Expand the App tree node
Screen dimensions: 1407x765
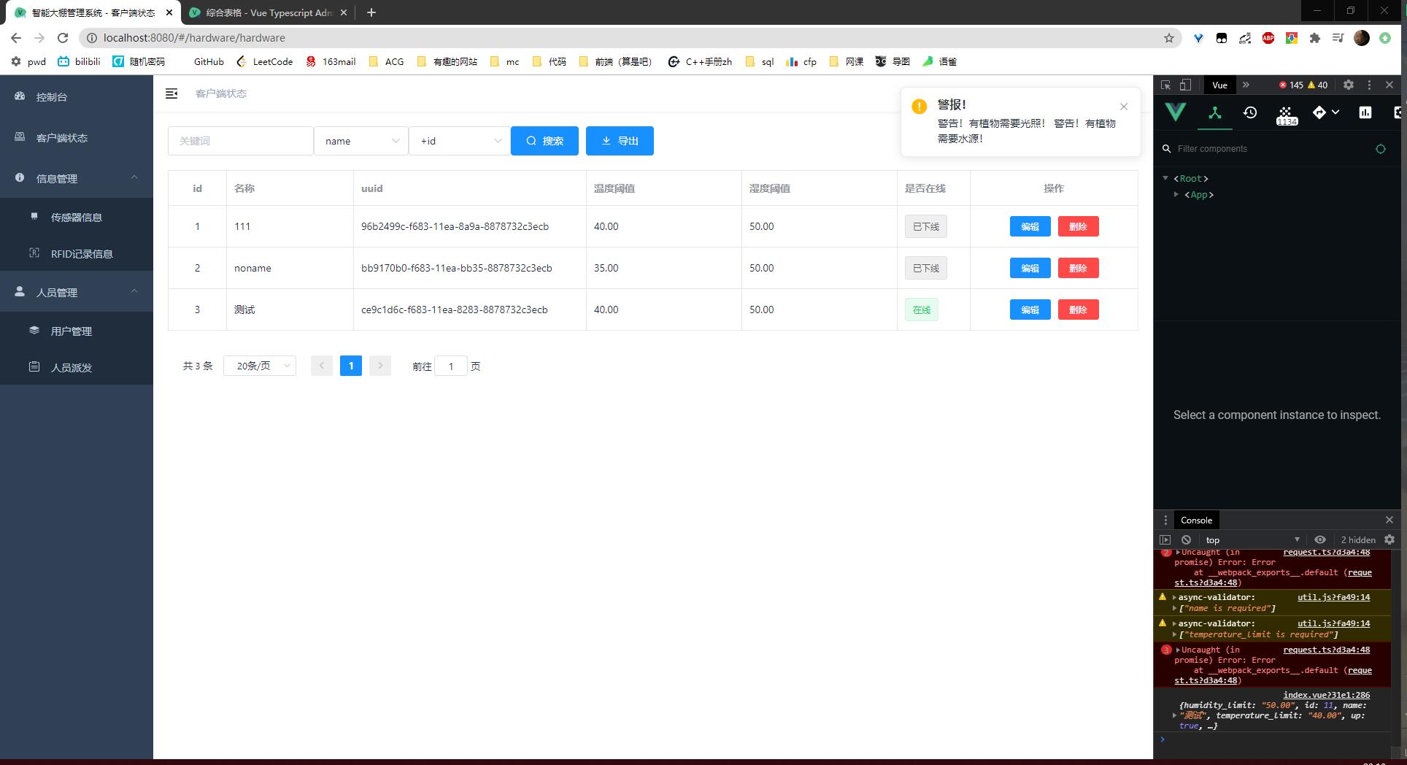[x=1176, y=194]
